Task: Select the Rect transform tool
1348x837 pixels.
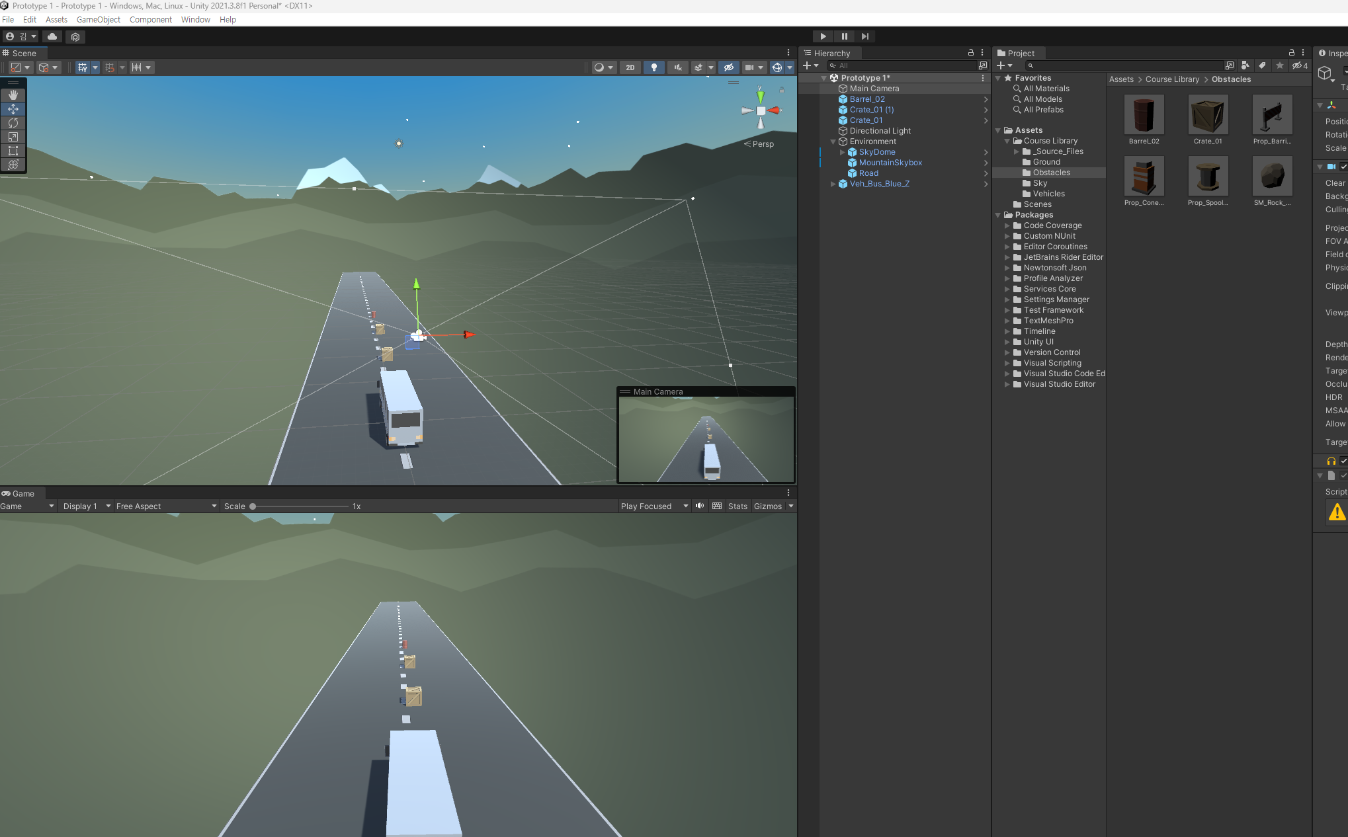Action: [13, 151]
